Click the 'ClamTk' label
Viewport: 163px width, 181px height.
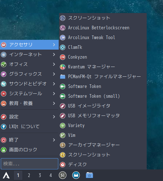(x=75, y=47)
